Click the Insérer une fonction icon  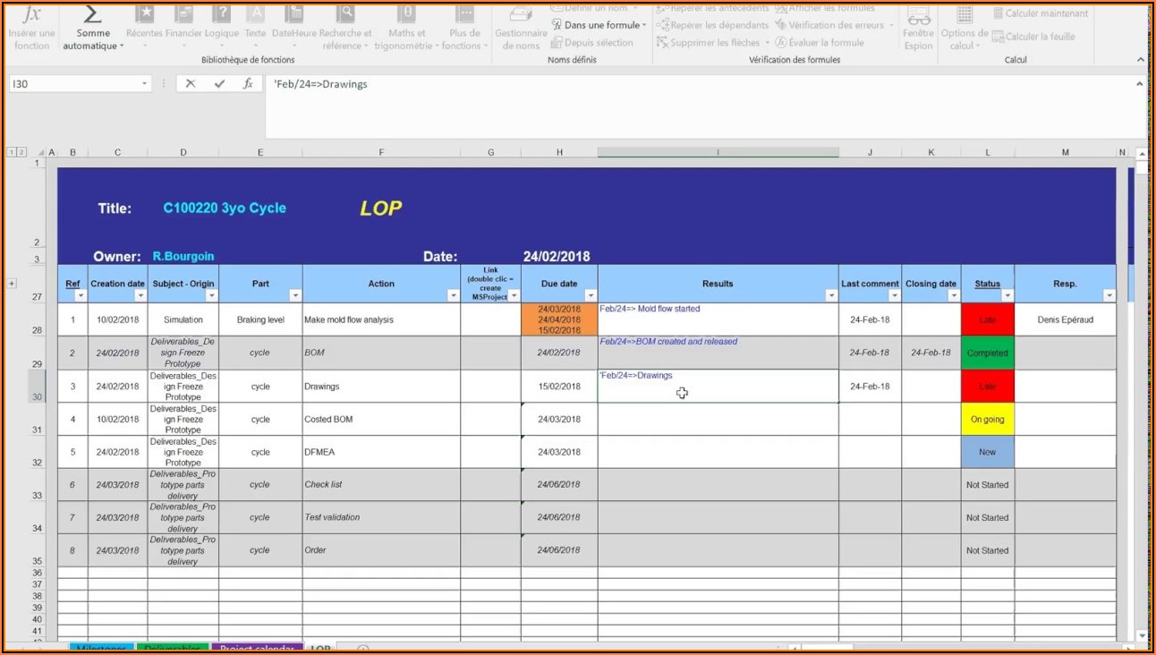[x=31, y=15]
